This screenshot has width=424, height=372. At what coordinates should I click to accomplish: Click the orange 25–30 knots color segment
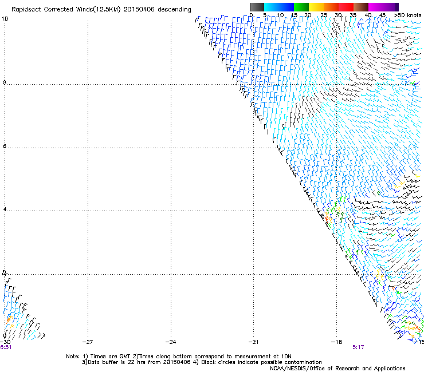[331, 7]
